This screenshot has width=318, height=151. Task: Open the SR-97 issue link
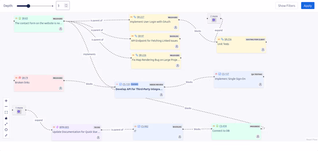(x=141, y=36)
